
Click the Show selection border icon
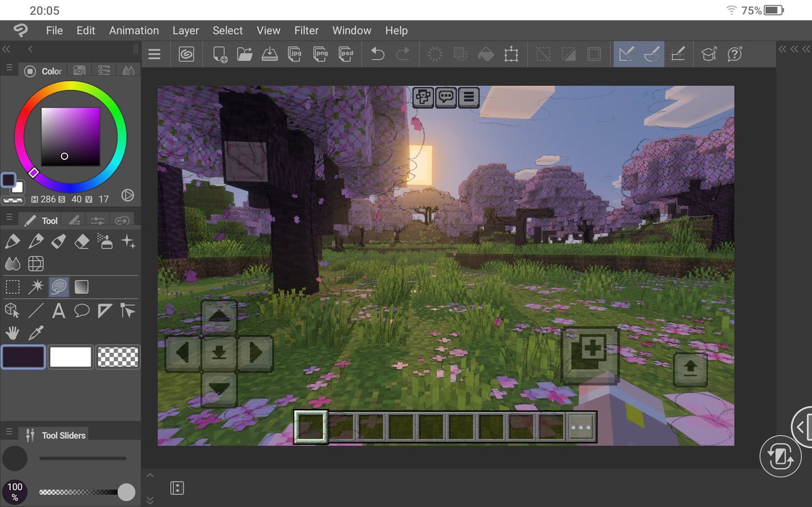tap(593, 54)
